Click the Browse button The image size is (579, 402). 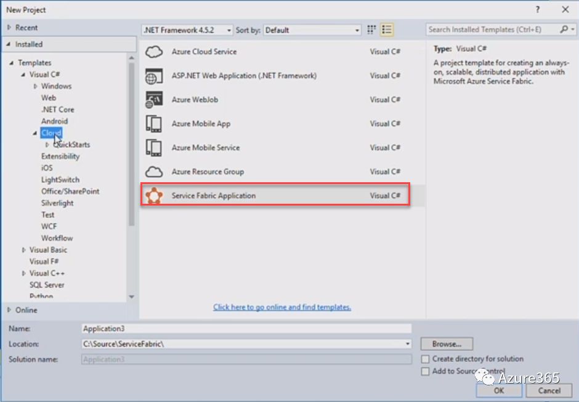point(447,344)
